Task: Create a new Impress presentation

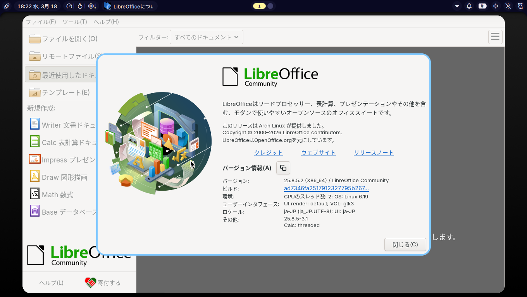Action: point(63,160)
